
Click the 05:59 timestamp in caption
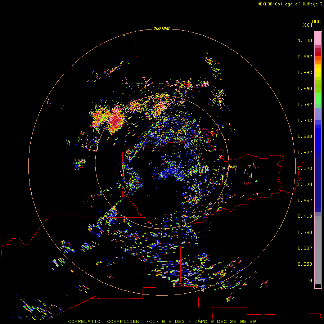pos(248,321)
